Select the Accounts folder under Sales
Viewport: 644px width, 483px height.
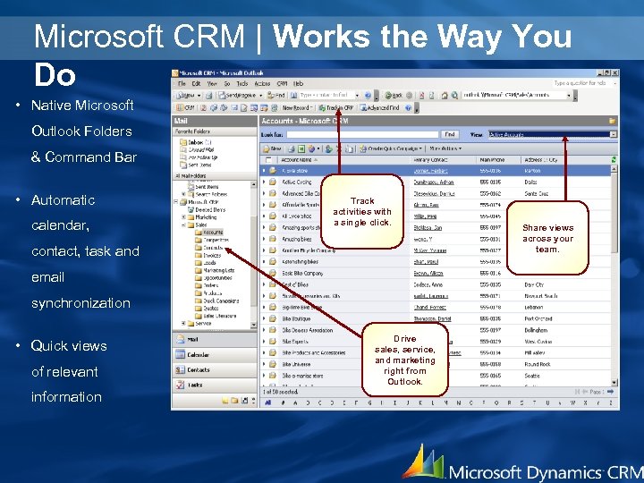pos(209,233)
